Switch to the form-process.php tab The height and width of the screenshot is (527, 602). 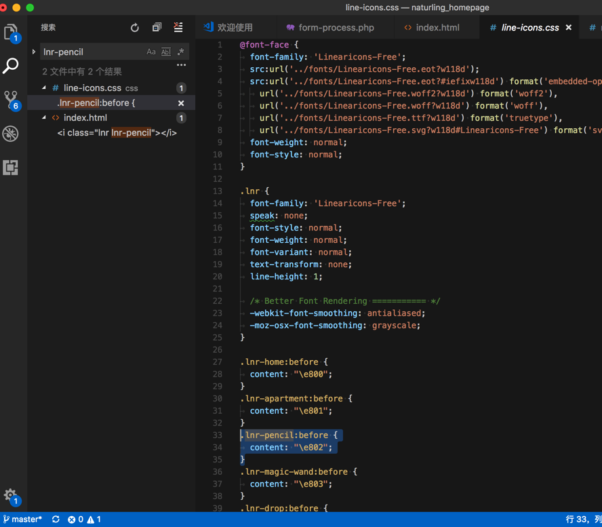(x=329, y=28)
